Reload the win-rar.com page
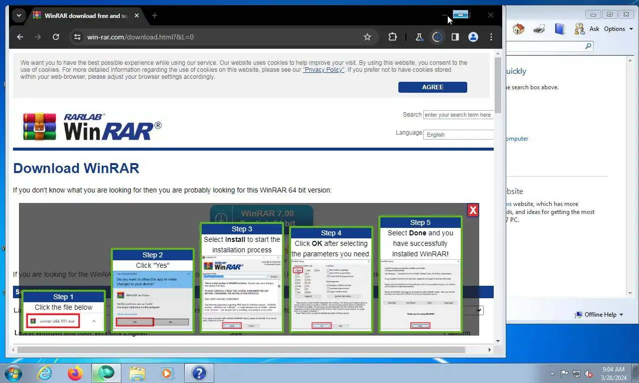Screen dimensions: 639x383 [x=56, y=37]
